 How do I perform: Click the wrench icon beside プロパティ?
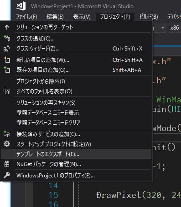point(7,176)
